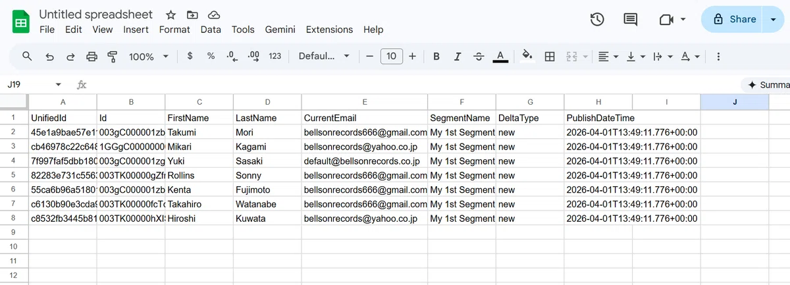This screenshot has width=790, height=285.
Task: Decrease font size minus button
Action: [370, 56]
